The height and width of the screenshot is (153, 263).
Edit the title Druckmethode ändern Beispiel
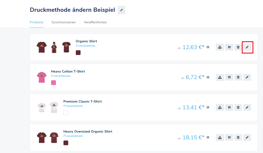[x=121, y=10]
